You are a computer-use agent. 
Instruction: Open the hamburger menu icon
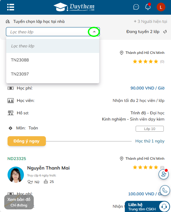[x=10, y=7]
